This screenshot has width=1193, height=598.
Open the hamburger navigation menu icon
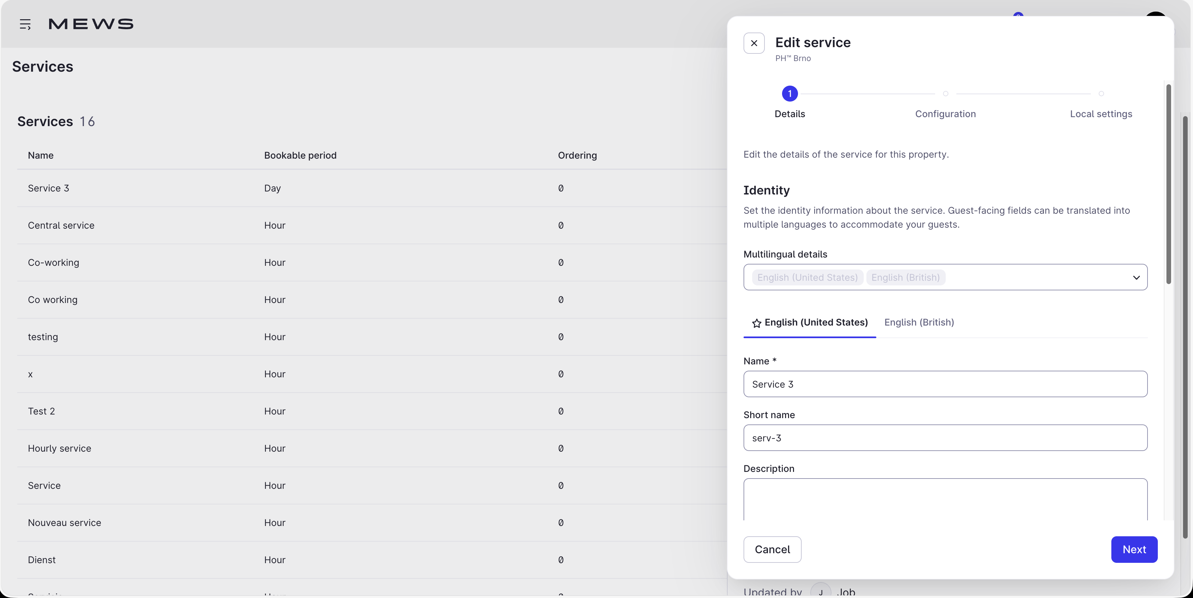coord(25,24)
